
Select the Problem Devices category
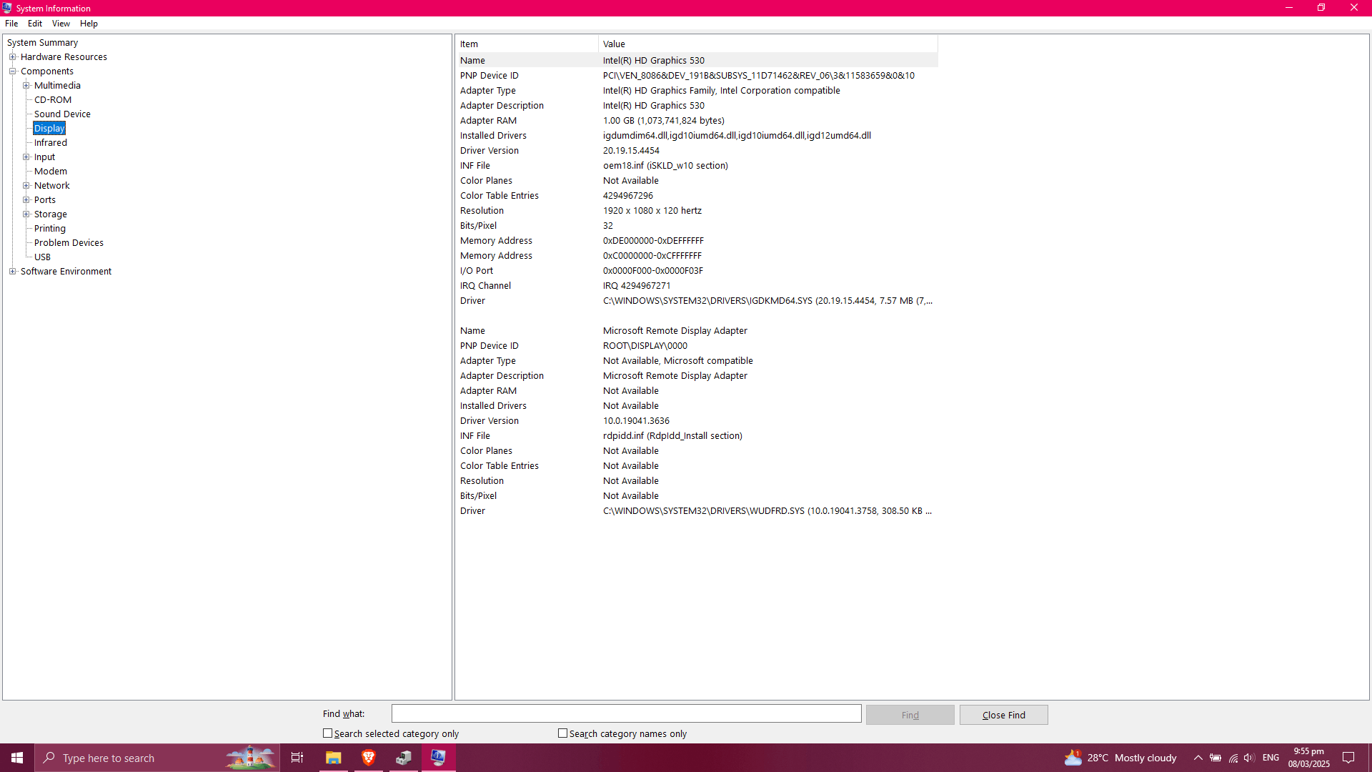(69, 243)
